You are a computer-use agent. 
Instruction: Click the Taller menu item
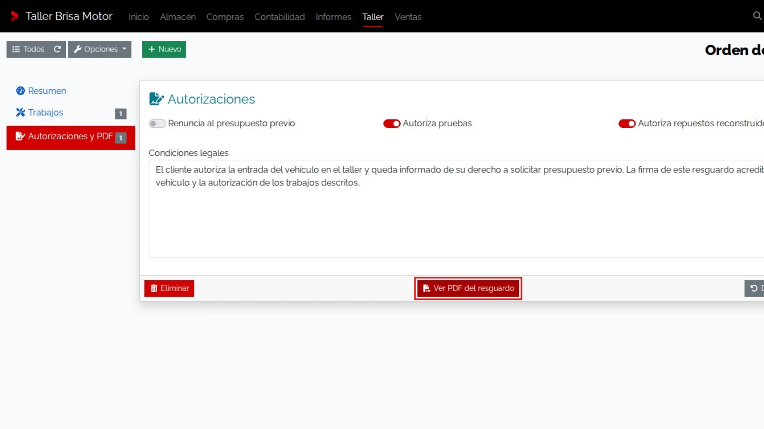click(373, 17)
